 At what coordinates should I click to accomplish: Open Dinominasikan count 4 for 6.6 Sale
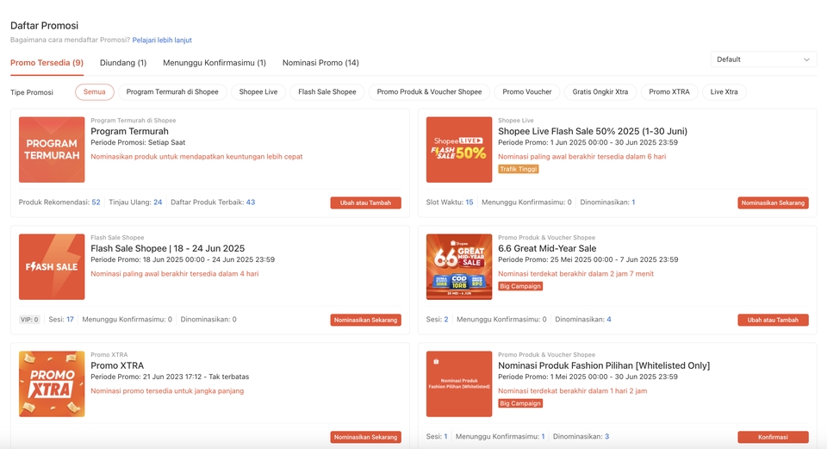click(x=609, y=319)
